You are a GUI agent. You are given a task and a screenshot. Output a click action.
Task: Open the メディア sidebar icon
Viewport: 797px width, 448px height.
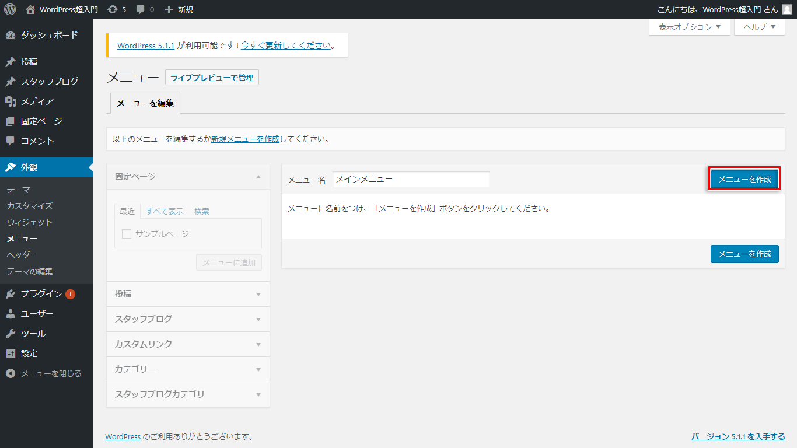point(11,101)
